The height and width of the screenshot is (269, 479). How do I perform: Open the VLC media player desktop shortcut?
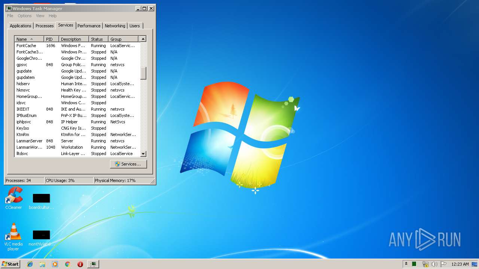pos(13,237)
